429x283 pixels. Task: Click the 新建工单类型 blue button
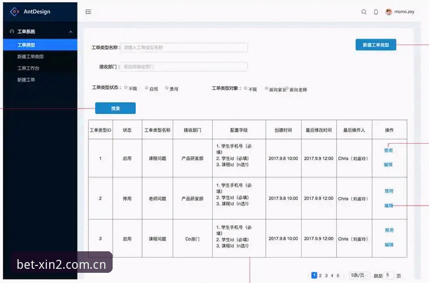coord(376,45)
